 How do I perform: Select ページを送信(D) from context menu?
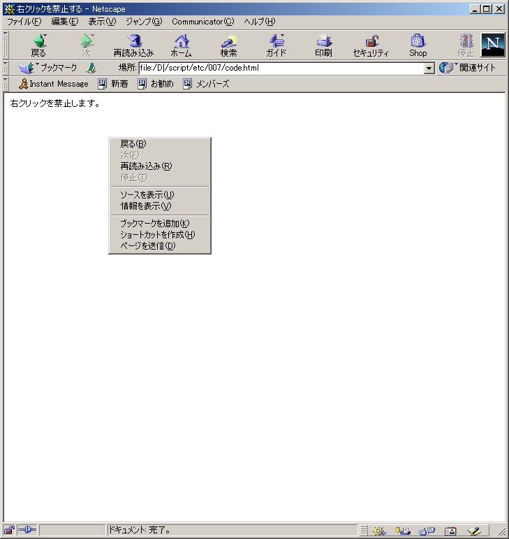160,246
